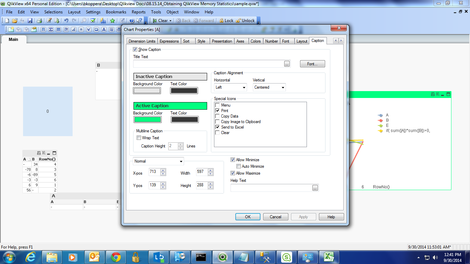Click the Lock toolbar button
The image size is (470, 264).
tap(226, 21)
